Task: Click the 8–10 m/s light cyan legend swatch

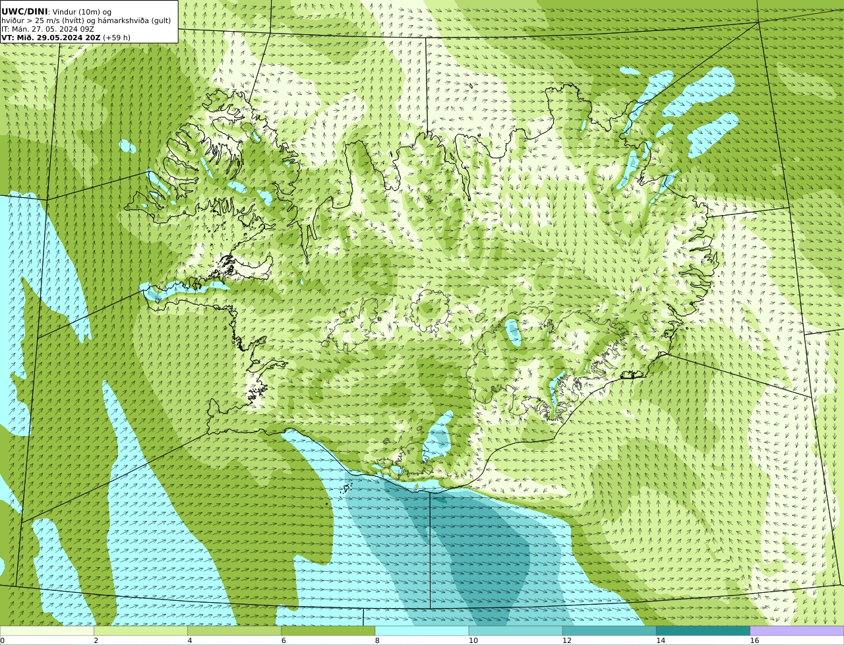Action: [422, 631]
